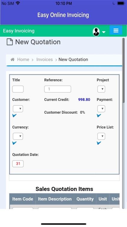Open the Customer dropdown
Screen dimensions: 127x227
[18, 109]
